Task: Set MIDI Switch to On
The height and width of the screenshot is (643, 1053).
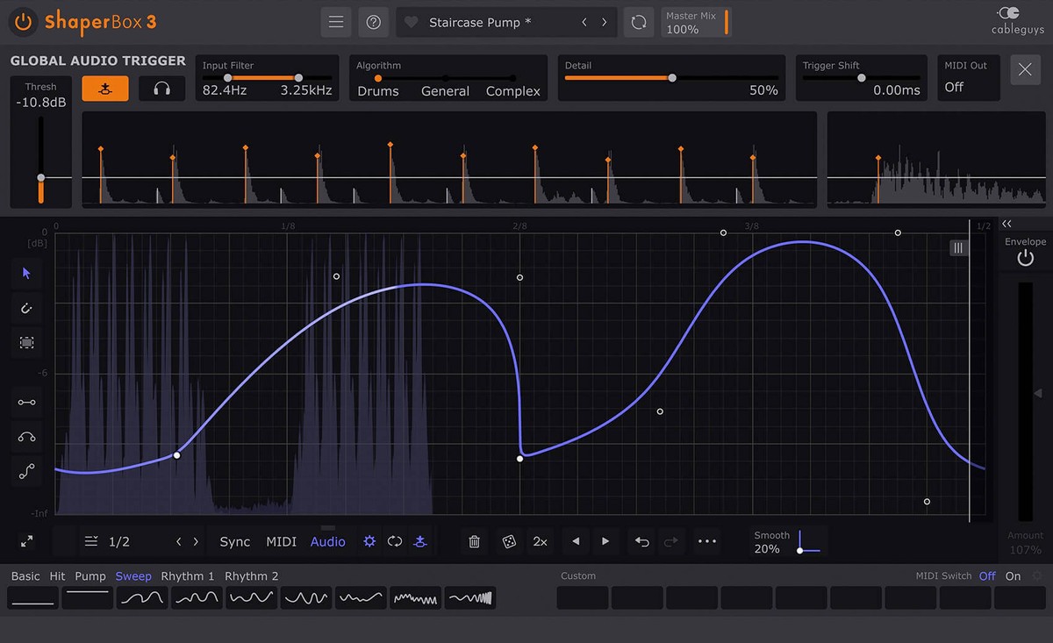Action: tap(1013, 576)
